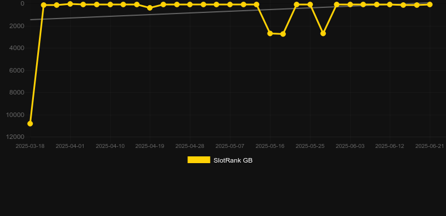Click the gray trend line's left end

tap(30, 20)
